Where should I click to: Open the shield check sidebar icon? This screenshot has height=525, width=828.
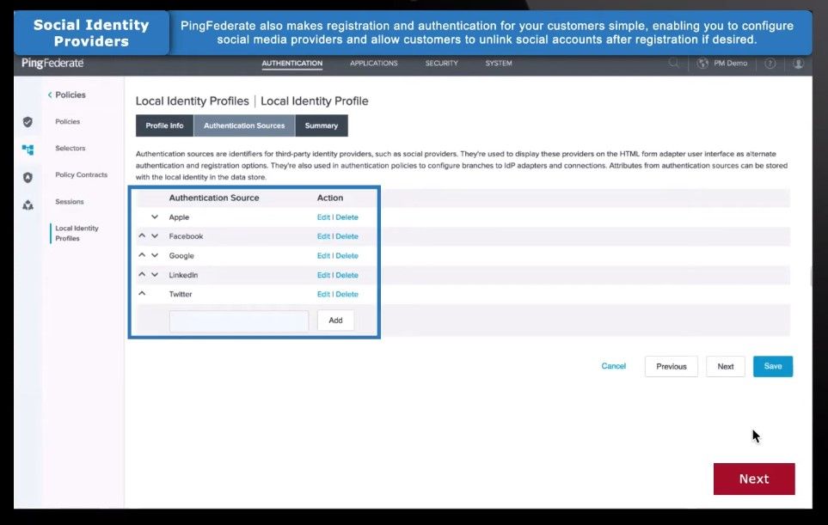pos(28,122)
